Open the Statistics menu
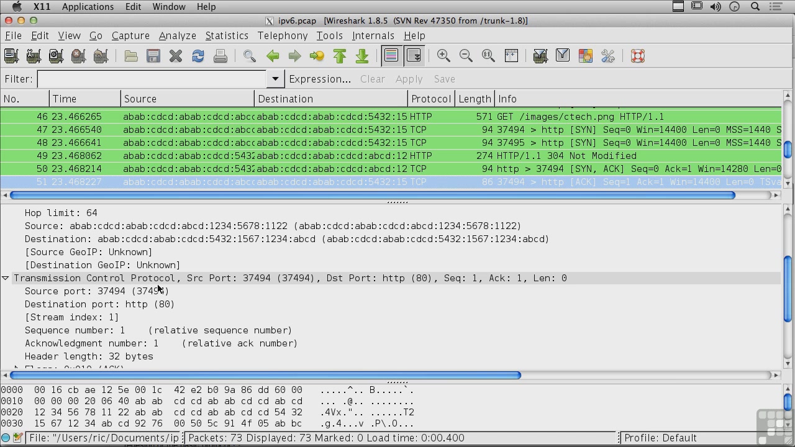 [227, 35]
